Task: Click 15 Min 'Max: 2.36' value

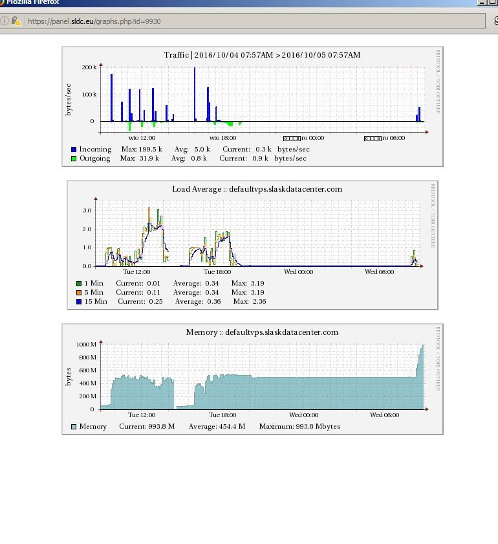Action: [250, 301]
